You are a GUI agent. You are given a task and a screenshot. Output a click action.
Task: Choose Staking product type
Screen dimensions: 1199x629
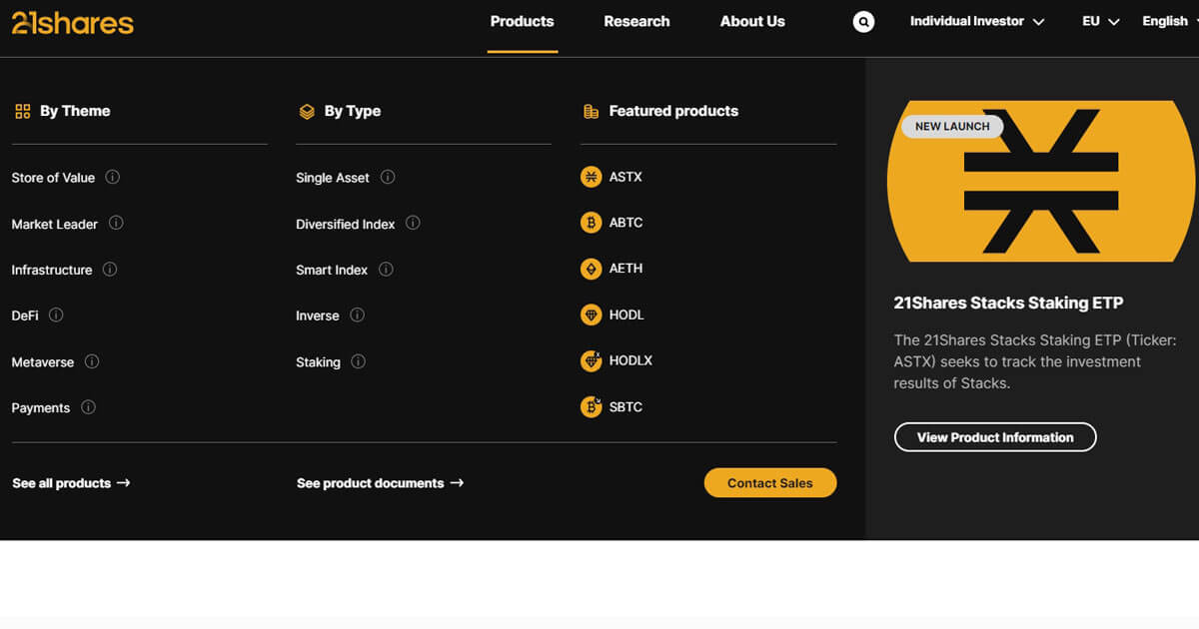coord(318,362)
